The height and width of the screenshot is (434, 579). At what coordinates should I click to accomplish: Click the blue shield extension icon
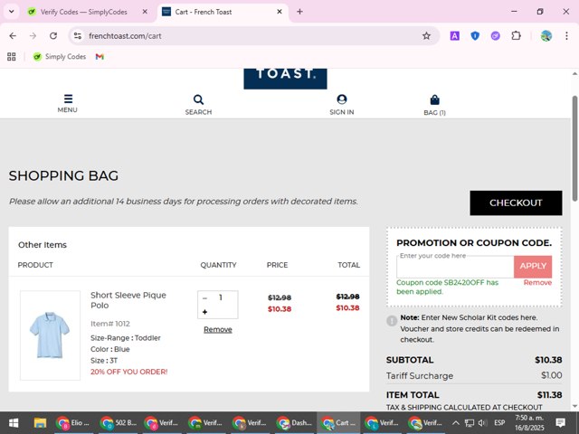click(x=475, y=36)
